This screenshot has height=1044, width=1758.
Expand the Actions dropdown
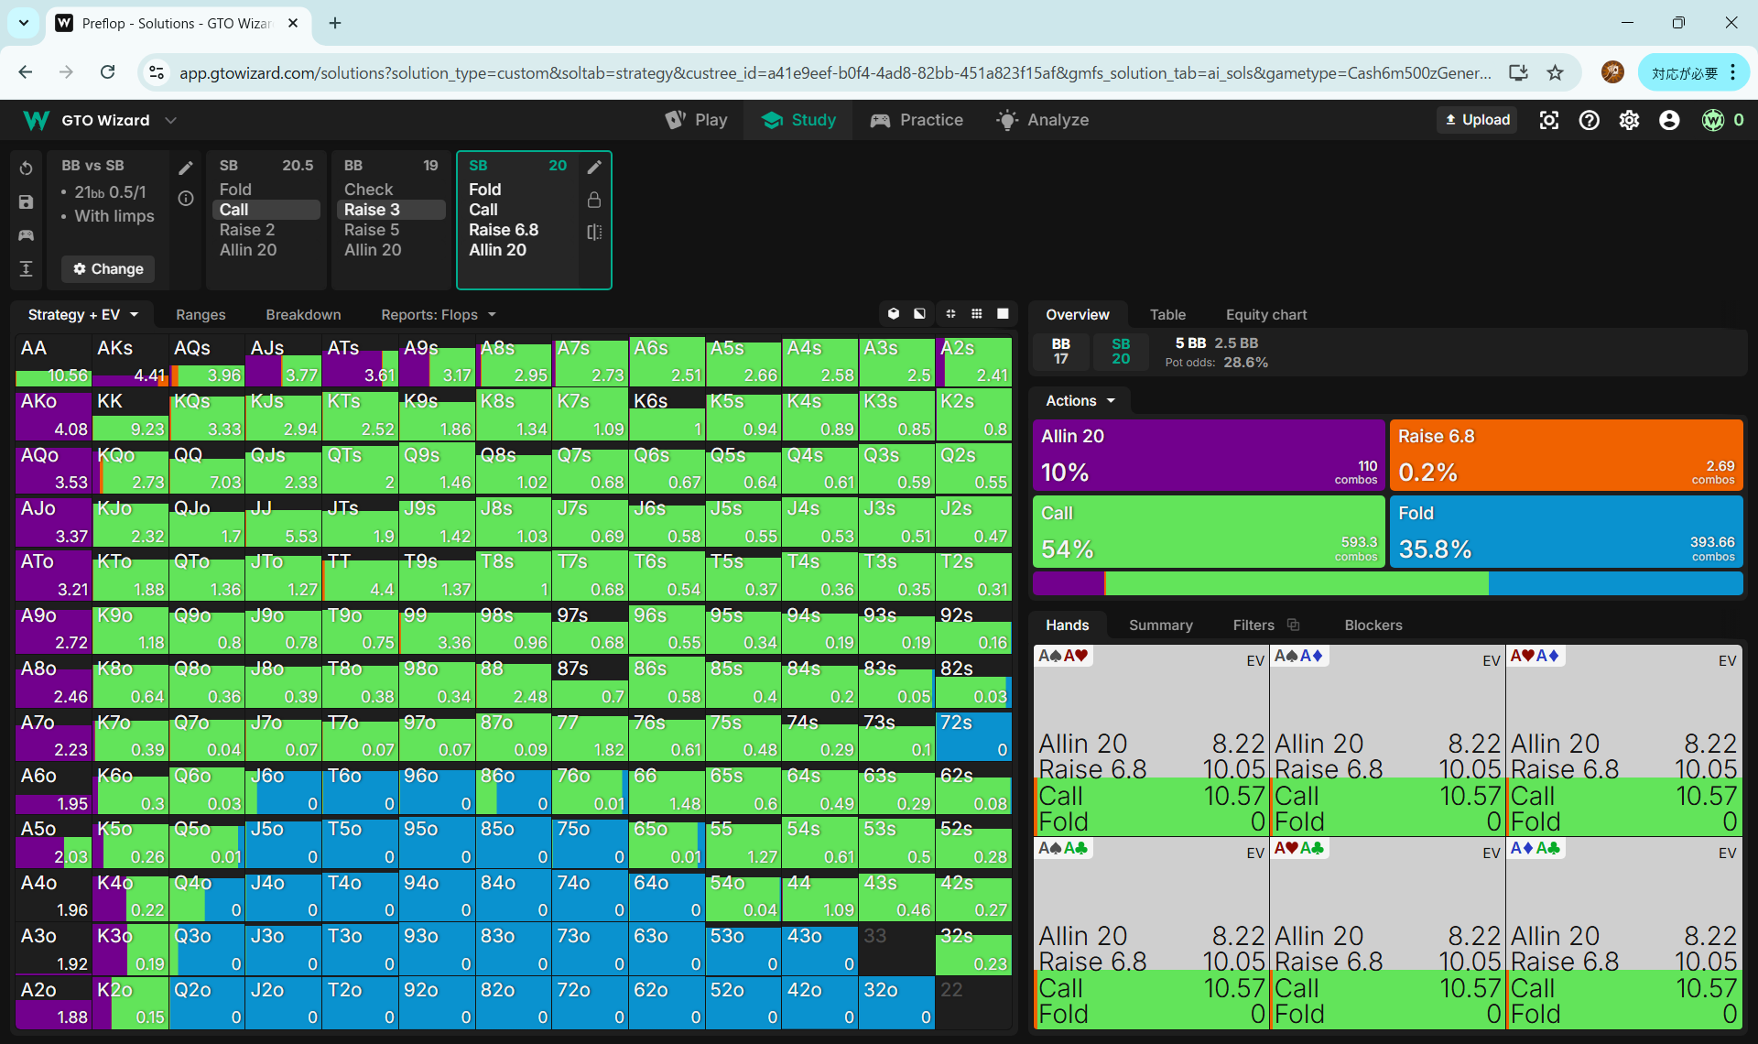pos(1080,400)
